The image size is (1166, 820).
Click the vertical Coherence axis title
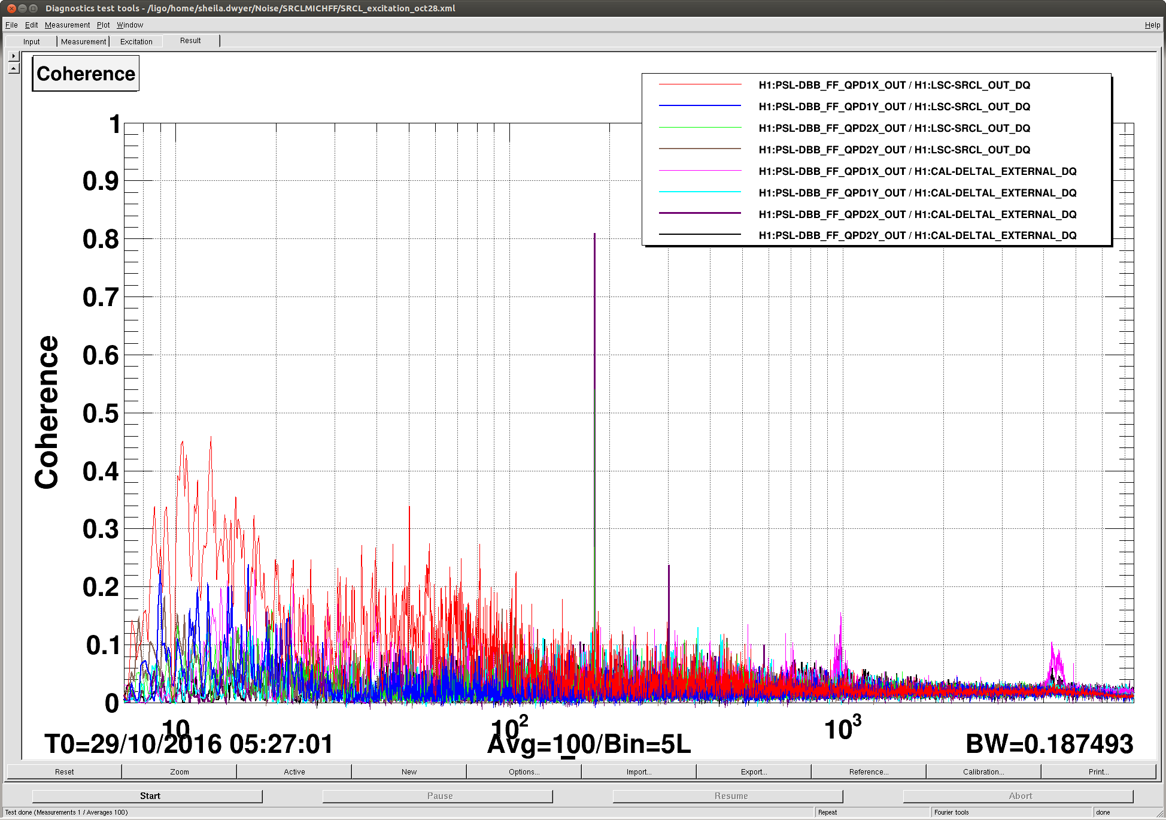(47, 413)
